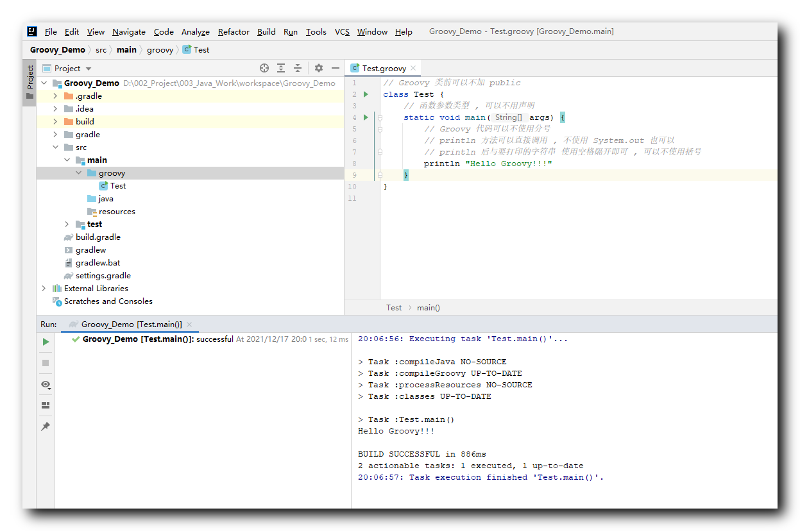The image size is (800, 531).
Task: Click the Locate/Select Opened File target icon
Action: coord(264,68)
